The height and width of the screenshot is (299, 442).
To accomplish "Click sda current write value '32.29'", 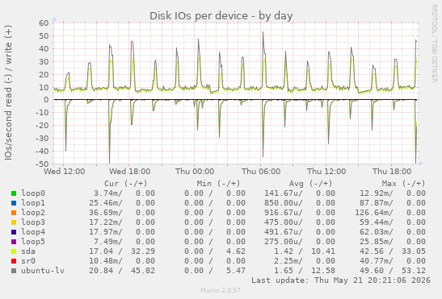I will click(x=143, y=251).
